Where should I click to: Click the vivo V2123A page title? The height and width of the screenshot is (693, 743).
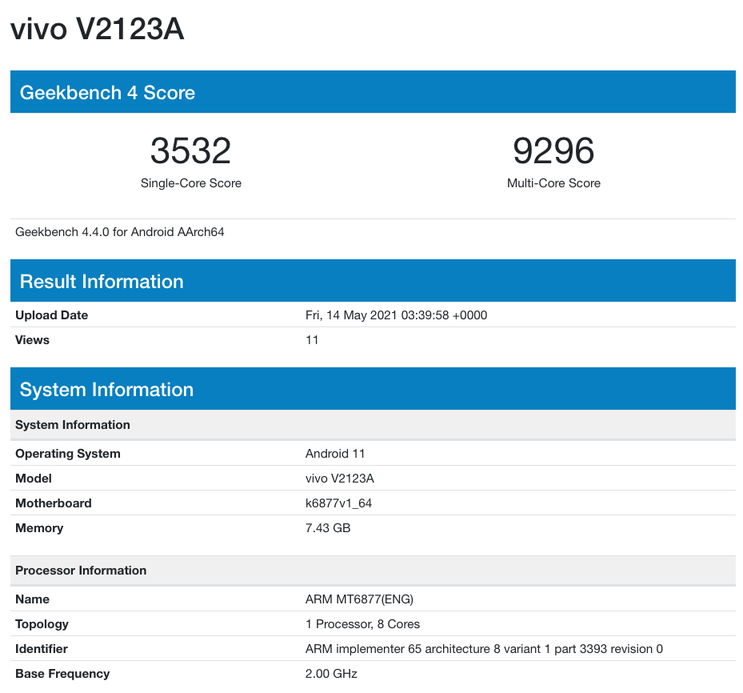tap(97, 30)
